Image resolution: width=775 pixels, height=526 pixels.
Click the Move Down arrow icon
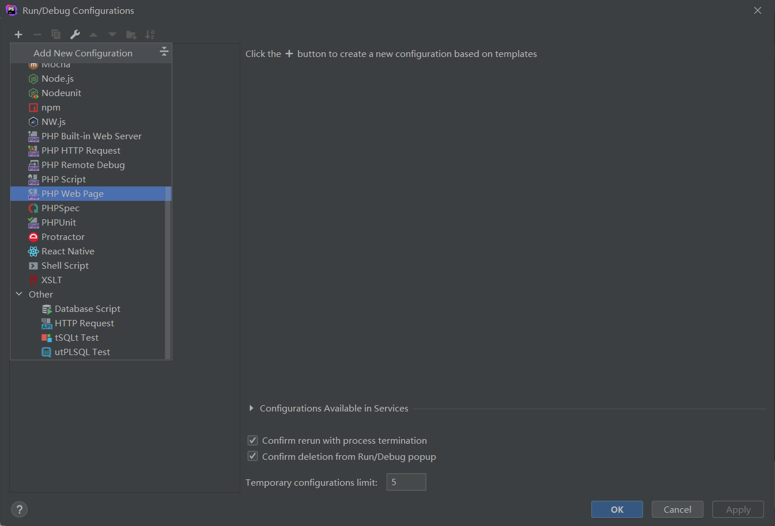112,35
